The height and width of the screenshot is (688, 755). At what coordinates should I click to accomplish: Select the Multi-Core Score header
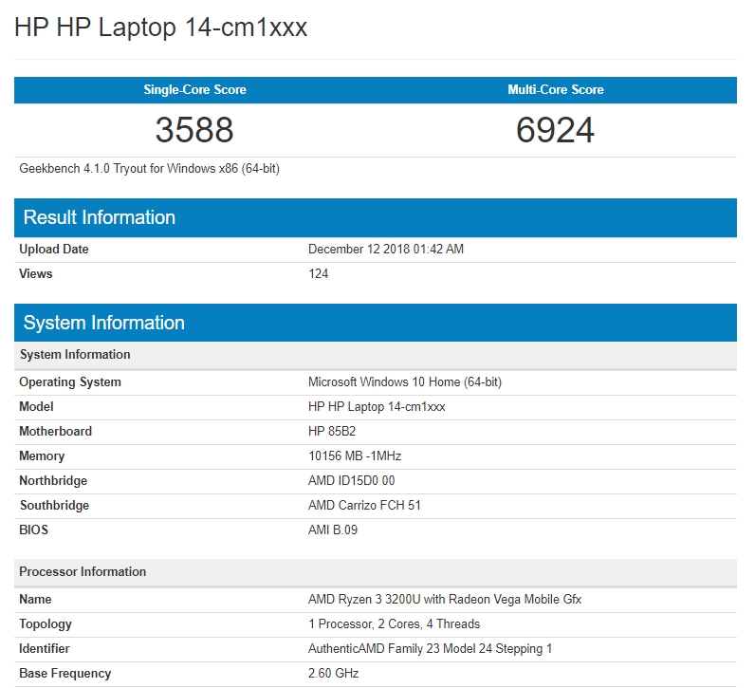pos(556,90)
